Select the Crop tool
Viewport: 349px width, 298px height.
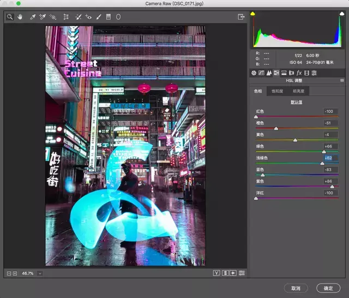coord(66,17)
